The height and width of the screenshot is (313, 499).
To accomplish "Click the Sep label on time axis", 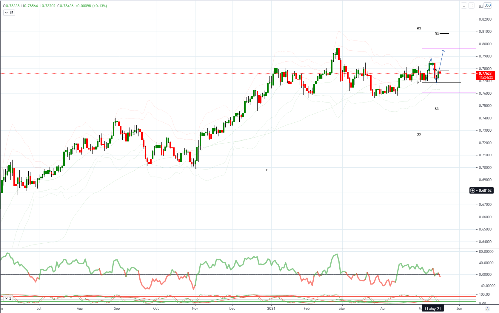I will pyautogui.click(x=117, y=309).
